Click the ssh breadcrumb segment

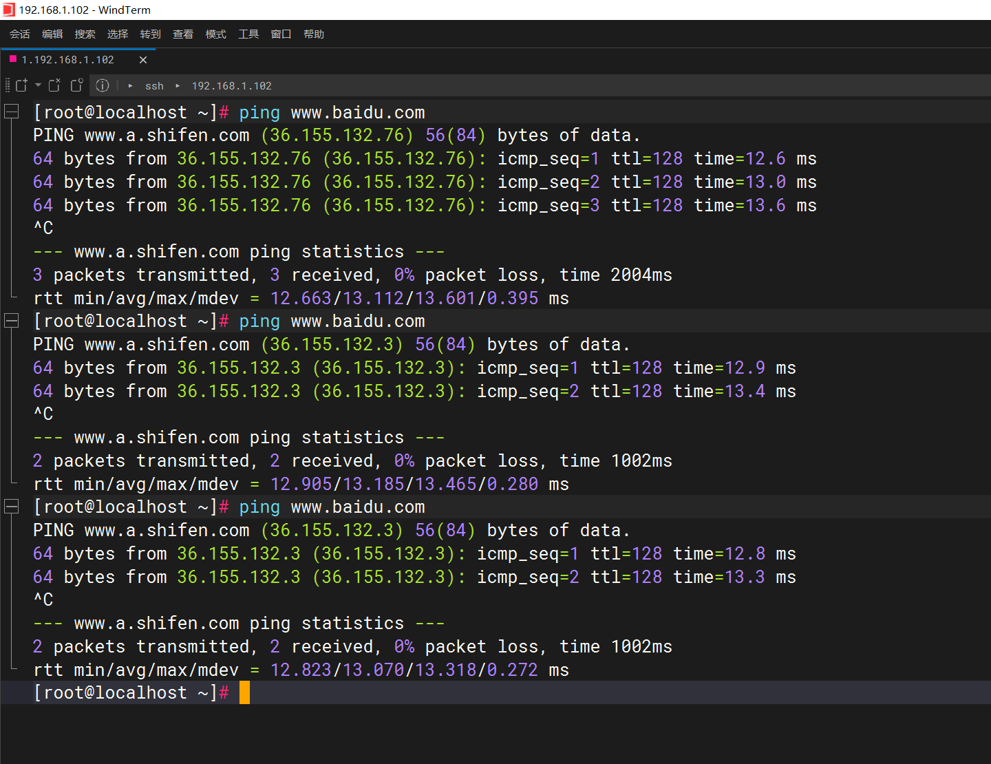pos(154,86)
